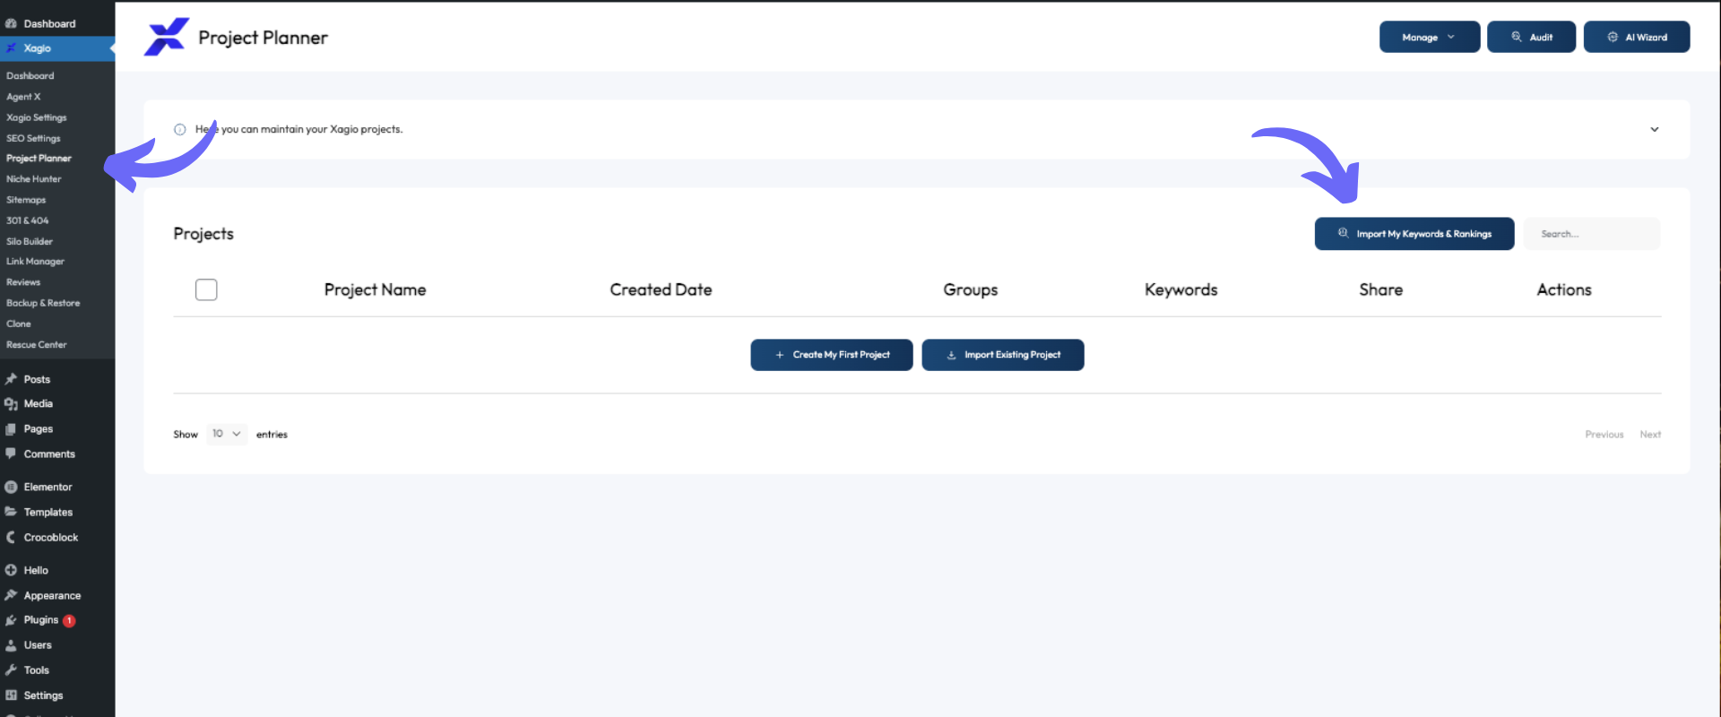Viewport: 1721px width, 717px height.
Task: Click the Elementor icon in the sidebar
Action: click(x=11, y=487)
